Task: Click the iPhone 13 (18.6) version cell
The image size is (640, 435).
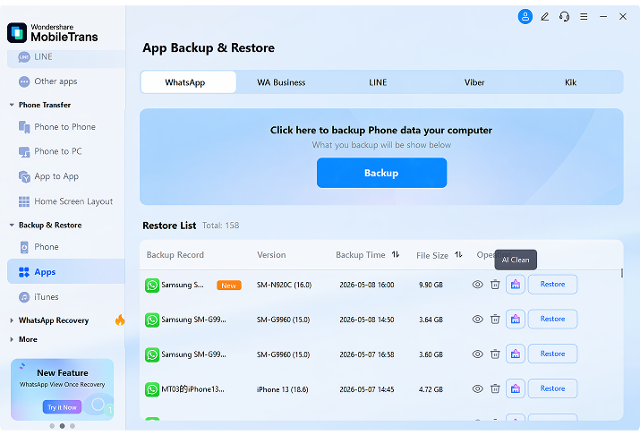Action: pyautogui.click(x=283, y=389)
